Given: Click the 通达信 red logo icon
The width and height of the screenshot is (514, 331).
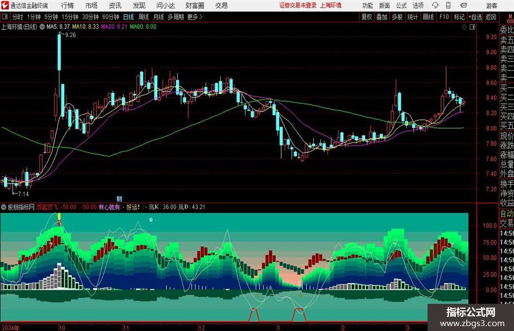Looking at the screenshot, I should click(4, 5).
